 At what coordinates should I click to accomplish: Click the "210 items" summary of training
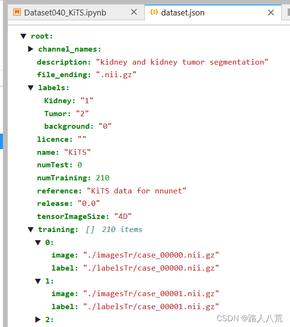[x=122, y=230]
